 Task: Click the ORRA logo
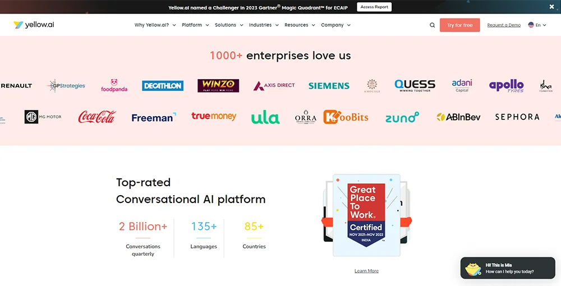click(306, 117)
